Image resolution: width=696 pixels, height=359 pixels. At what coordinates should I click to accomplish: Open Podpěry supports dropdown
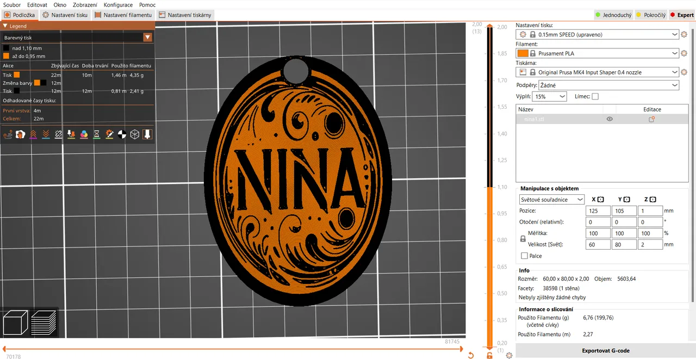pos(608,85)
